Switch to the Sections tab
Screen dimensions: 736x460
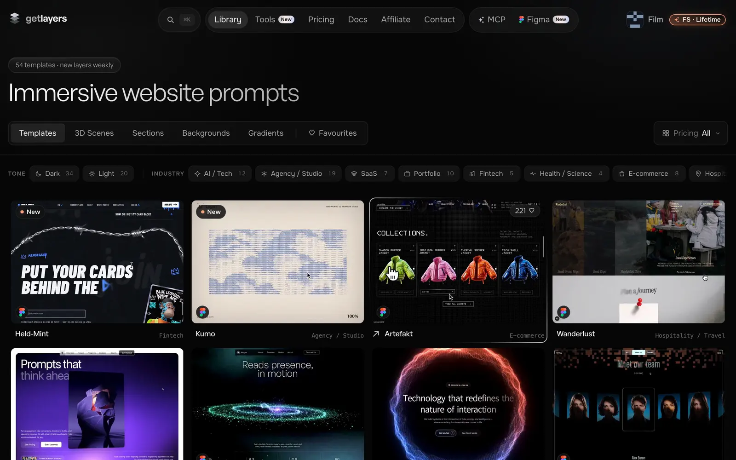pyautogui.click(x=148, y=133)
